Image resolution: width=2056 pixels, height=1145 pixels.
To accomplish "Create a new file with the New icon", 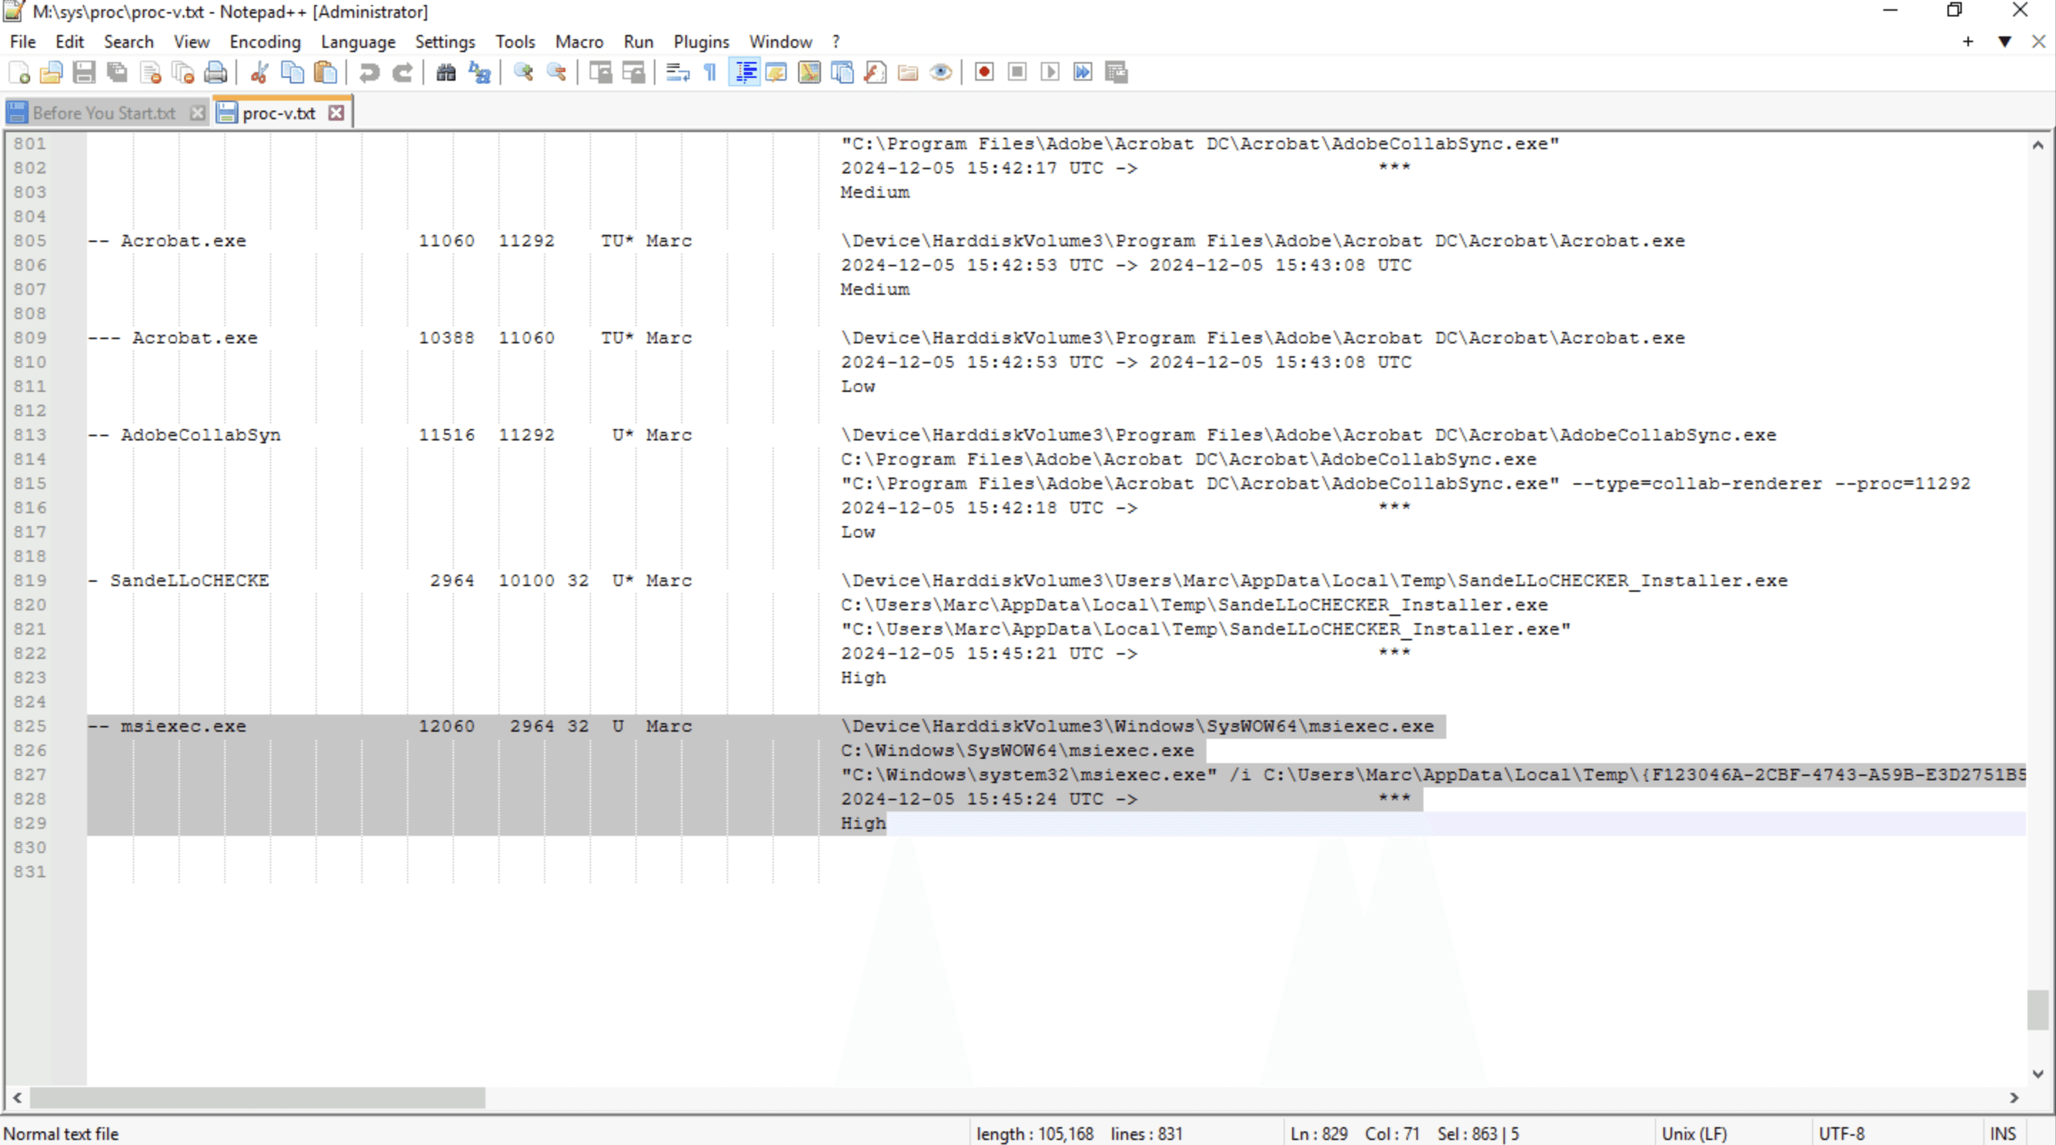I will [x=19, y=73].
